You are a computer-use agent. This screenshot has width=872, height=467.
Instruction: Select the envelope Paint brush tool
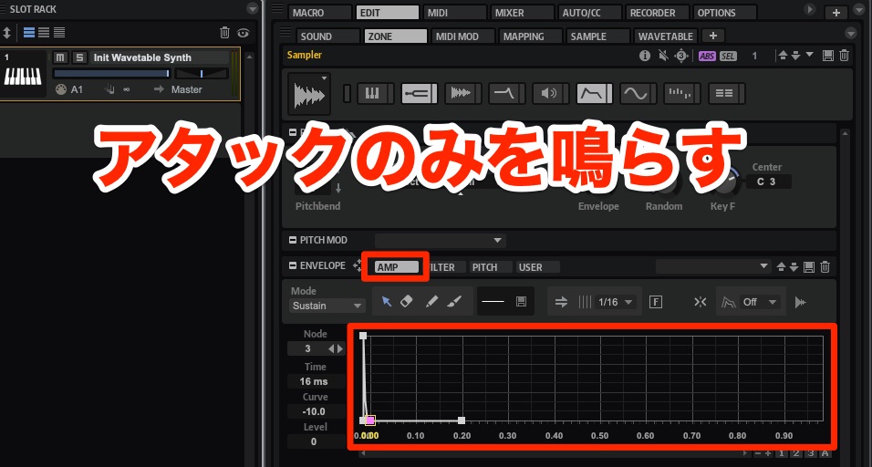click(454, 301)
